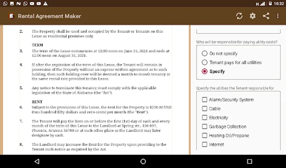Check the Internet utility box
The image size is (286, 168).
(204, 144)
